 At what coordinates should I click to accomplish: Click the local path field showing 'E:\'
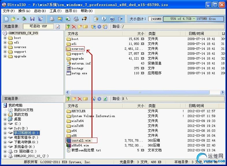pyautogui.click(x=173, y=99)
